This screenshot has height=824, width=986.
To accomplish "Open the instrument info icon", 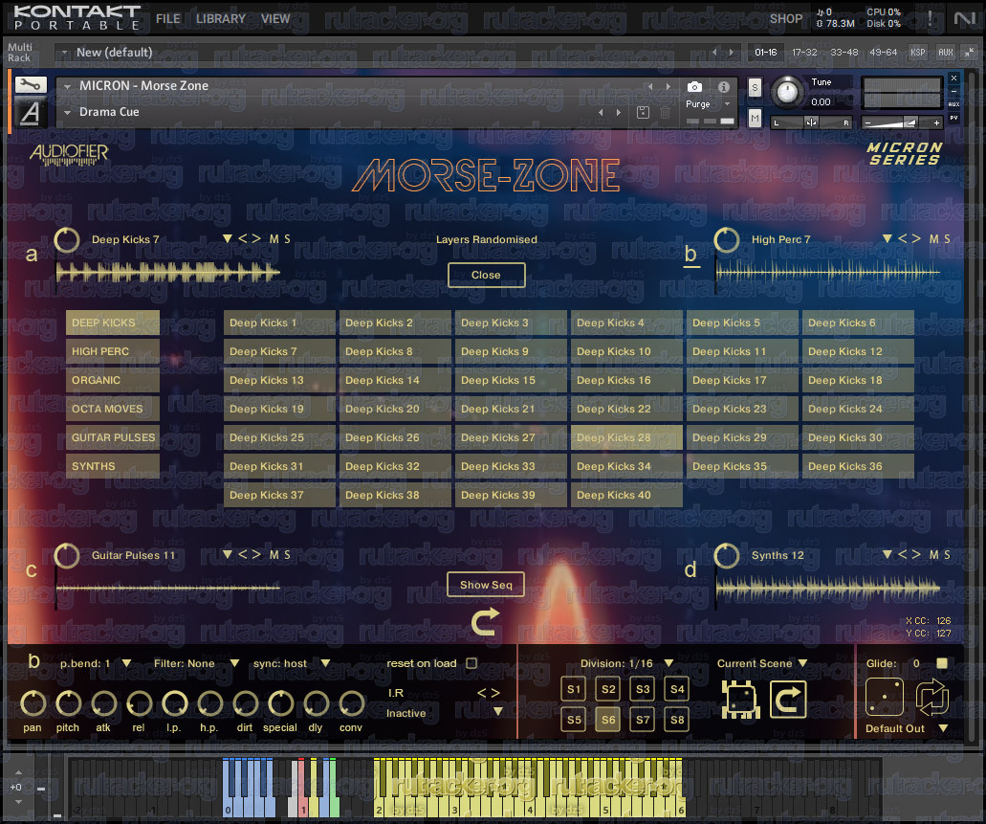I will coord(724,86).
